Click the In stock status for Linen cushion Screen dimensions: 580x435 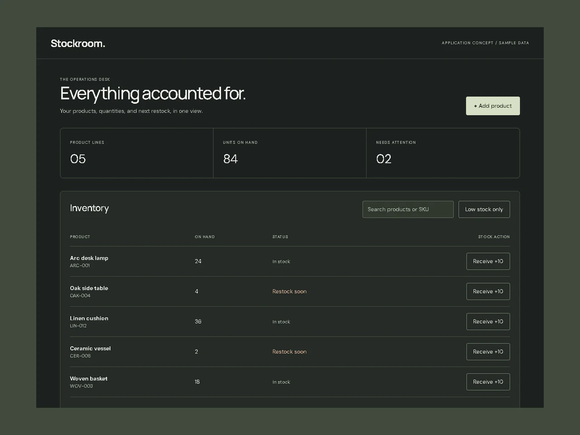(281, 322)
